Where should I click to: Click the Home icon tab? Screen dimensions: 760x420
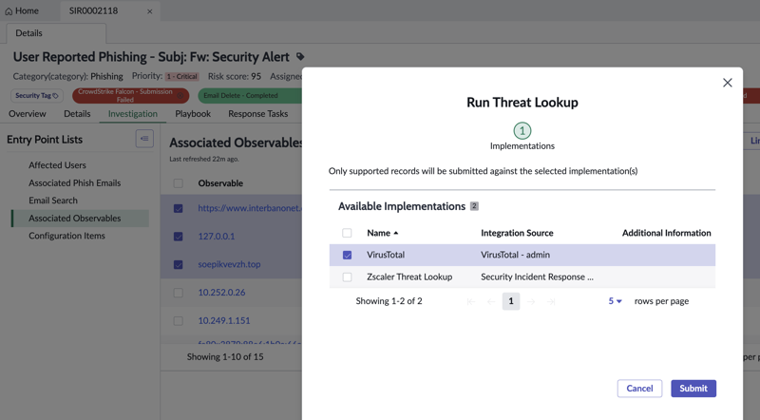pos(22,10)
